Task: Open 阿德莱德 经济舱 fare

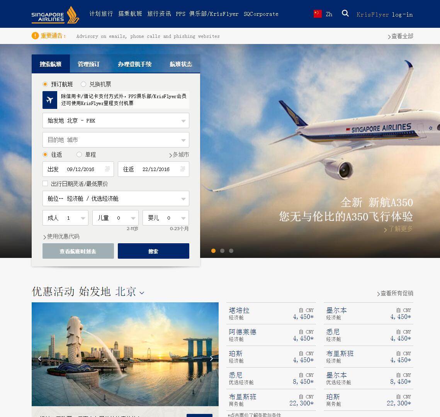Action: (271, 335)
